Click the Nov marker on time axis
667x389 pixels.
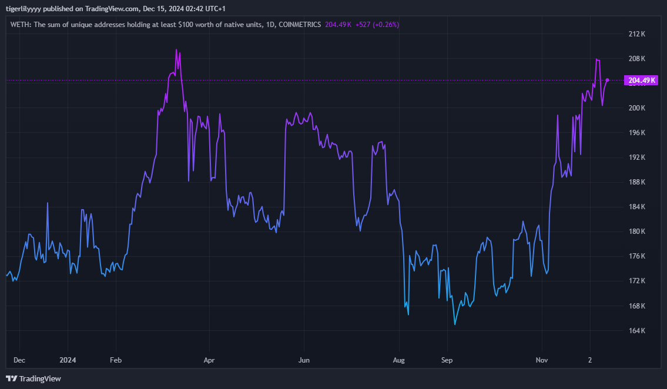coord(542,359)
